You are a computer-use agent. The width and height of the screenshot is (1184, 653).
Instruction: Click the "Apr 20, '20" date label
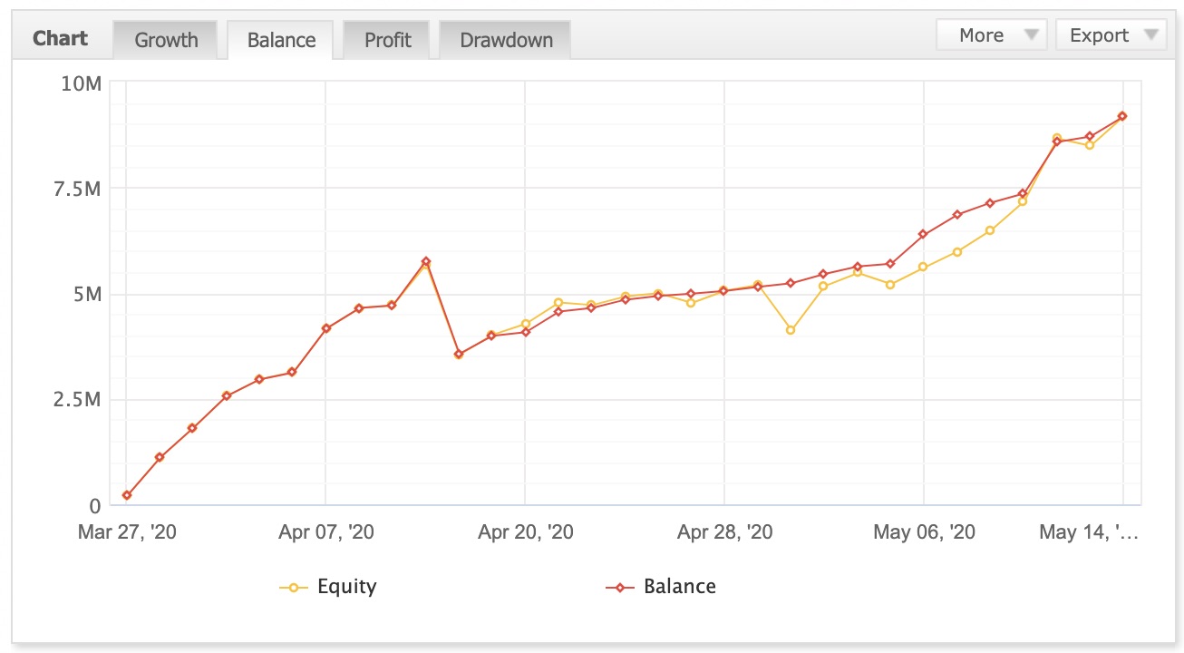click(x=526, y=531)
